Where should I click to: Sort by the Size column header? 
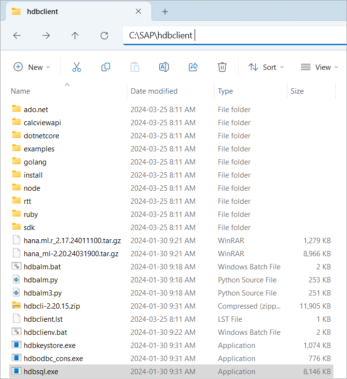tap(297, 91)
